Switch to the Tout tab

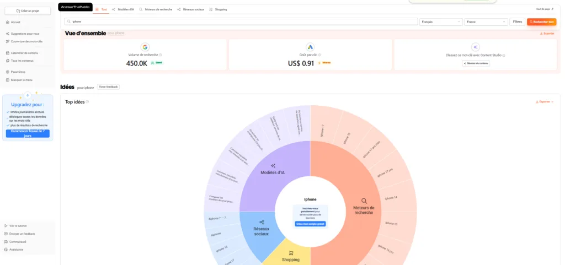(102, 9)
